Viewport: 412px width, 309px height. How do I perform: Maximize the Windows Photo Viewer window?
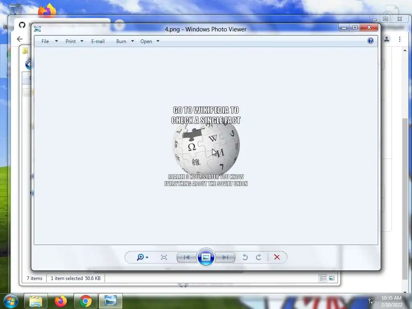(355, 28)
